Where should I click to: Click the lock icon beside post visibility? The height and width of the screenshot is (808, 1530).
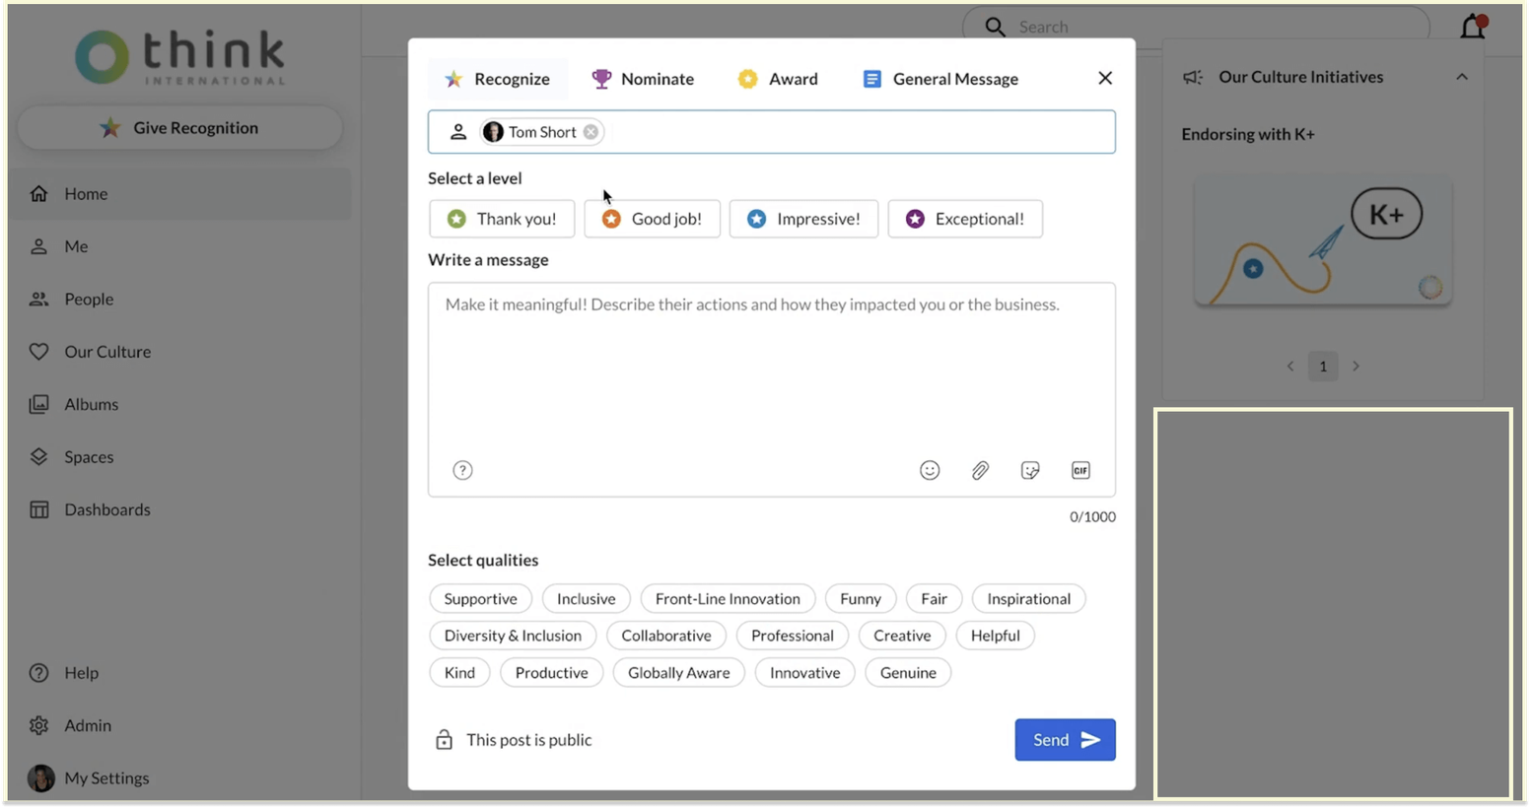click(x=444, y=740)
